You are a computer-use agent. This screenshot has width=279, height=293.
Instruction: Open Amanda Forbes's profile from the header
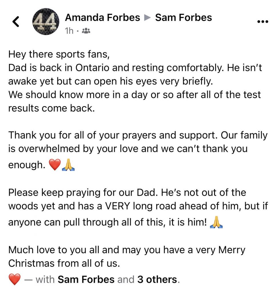point(102,18)
